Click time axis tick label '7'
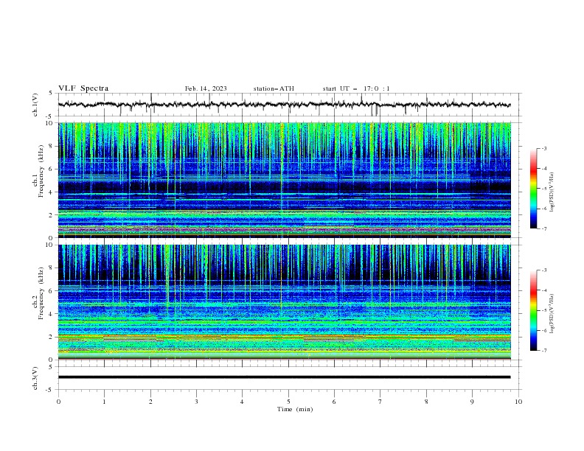Screen dimensions: 584x451 (x=380, y=402)
